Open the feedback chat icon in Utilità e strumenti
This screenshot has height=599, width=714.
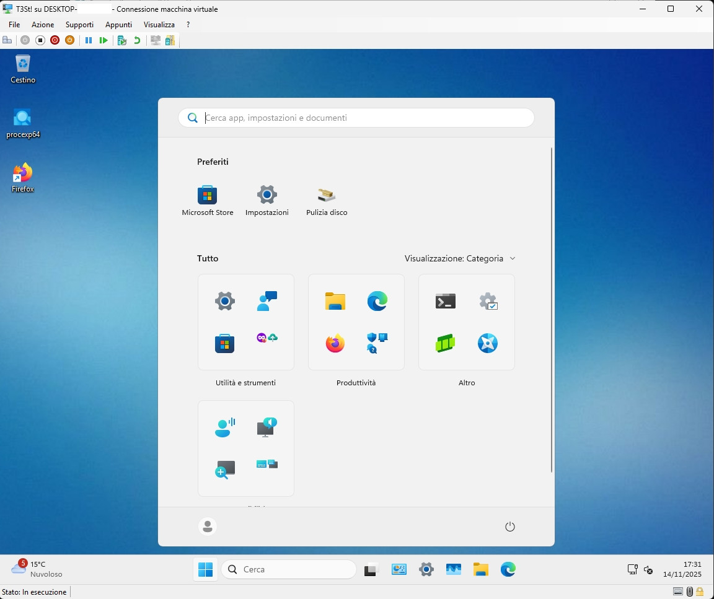pyautogui.click(x=267, y=301)
